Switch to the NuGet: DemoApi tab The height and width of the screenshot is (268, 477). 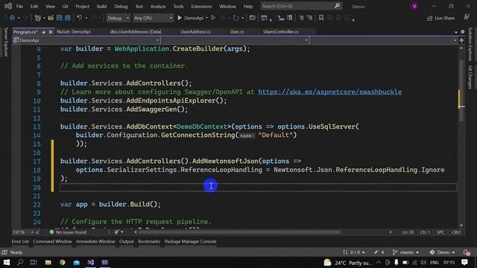click(74, 31)
